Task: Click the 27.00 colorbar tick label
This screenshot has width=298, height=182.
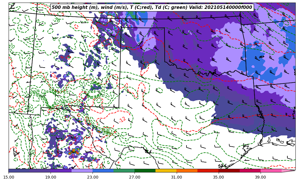Action: click(x=134, y=177)
